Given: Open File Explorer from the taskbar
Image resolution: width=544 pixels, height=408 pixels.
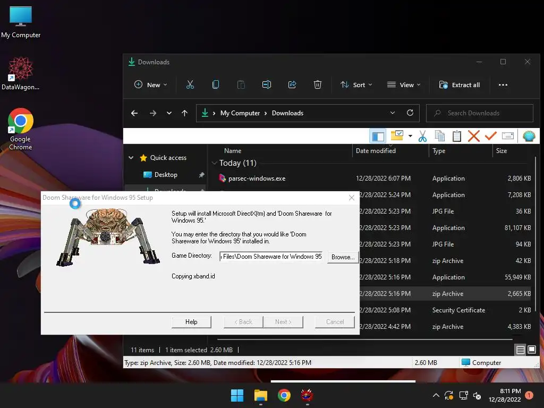Looking at the screenshot, I should (x=260, y=395).
